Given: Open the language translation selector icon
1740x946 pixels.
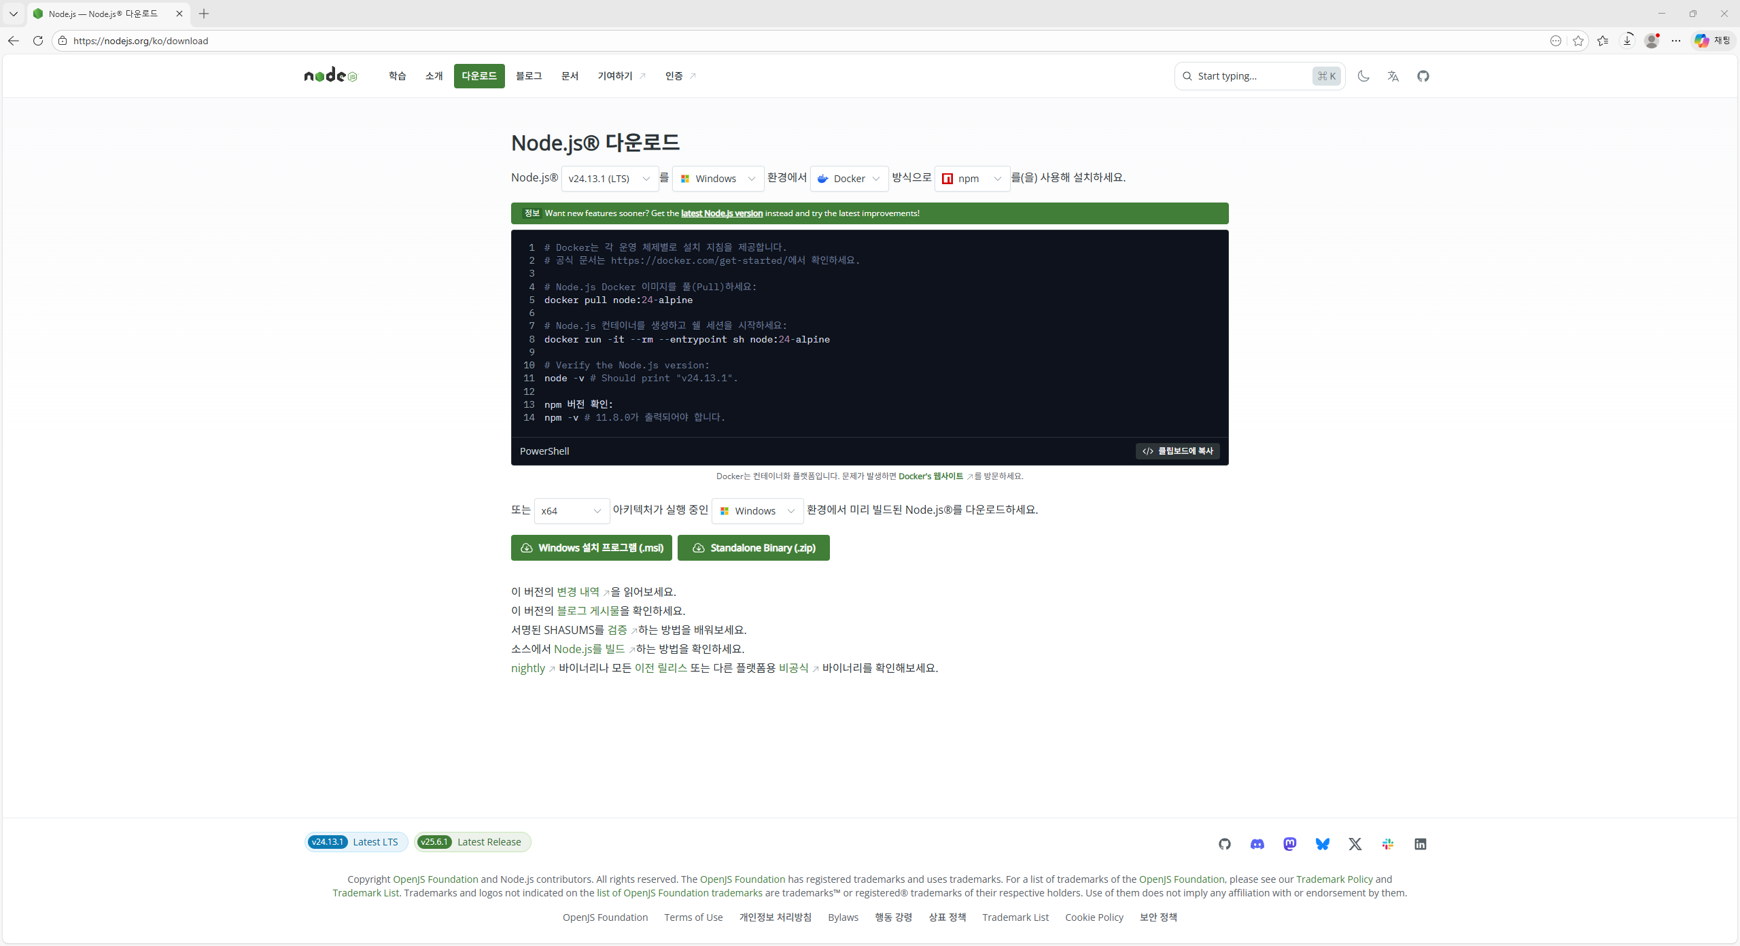Looking at the screenshot, I should pyautogui.click(x=1393, y=76).
